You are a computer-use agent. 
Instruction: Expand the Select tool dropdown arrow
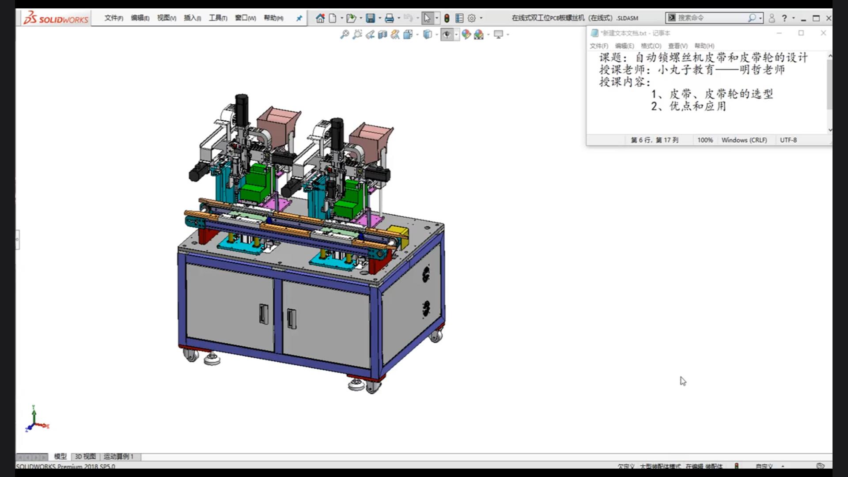[437, 18]
